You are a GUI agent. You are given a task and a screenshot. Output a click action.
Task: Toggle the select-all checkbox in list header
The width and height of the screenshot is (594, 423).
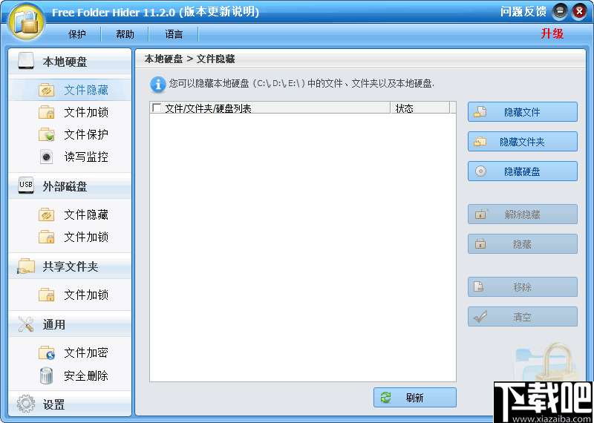[157, 108]
